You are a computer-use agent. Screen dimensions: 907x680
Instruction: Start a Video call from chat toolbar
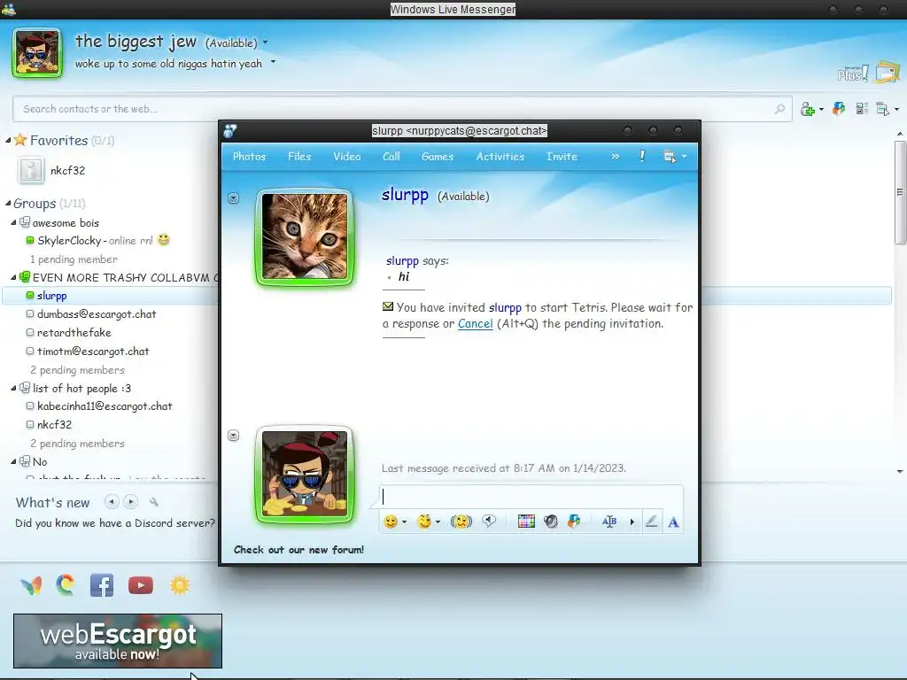(347, 156)
